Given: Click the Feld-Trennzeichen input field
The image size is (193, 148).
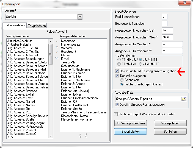Looking at the screenshot, I should [x=165, y=17].
